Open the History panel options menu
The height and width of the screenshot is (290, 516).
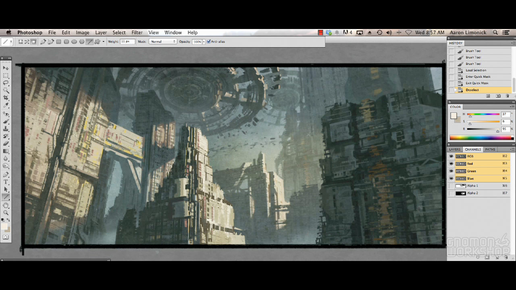pyautogui.click(x=513, y=43)
